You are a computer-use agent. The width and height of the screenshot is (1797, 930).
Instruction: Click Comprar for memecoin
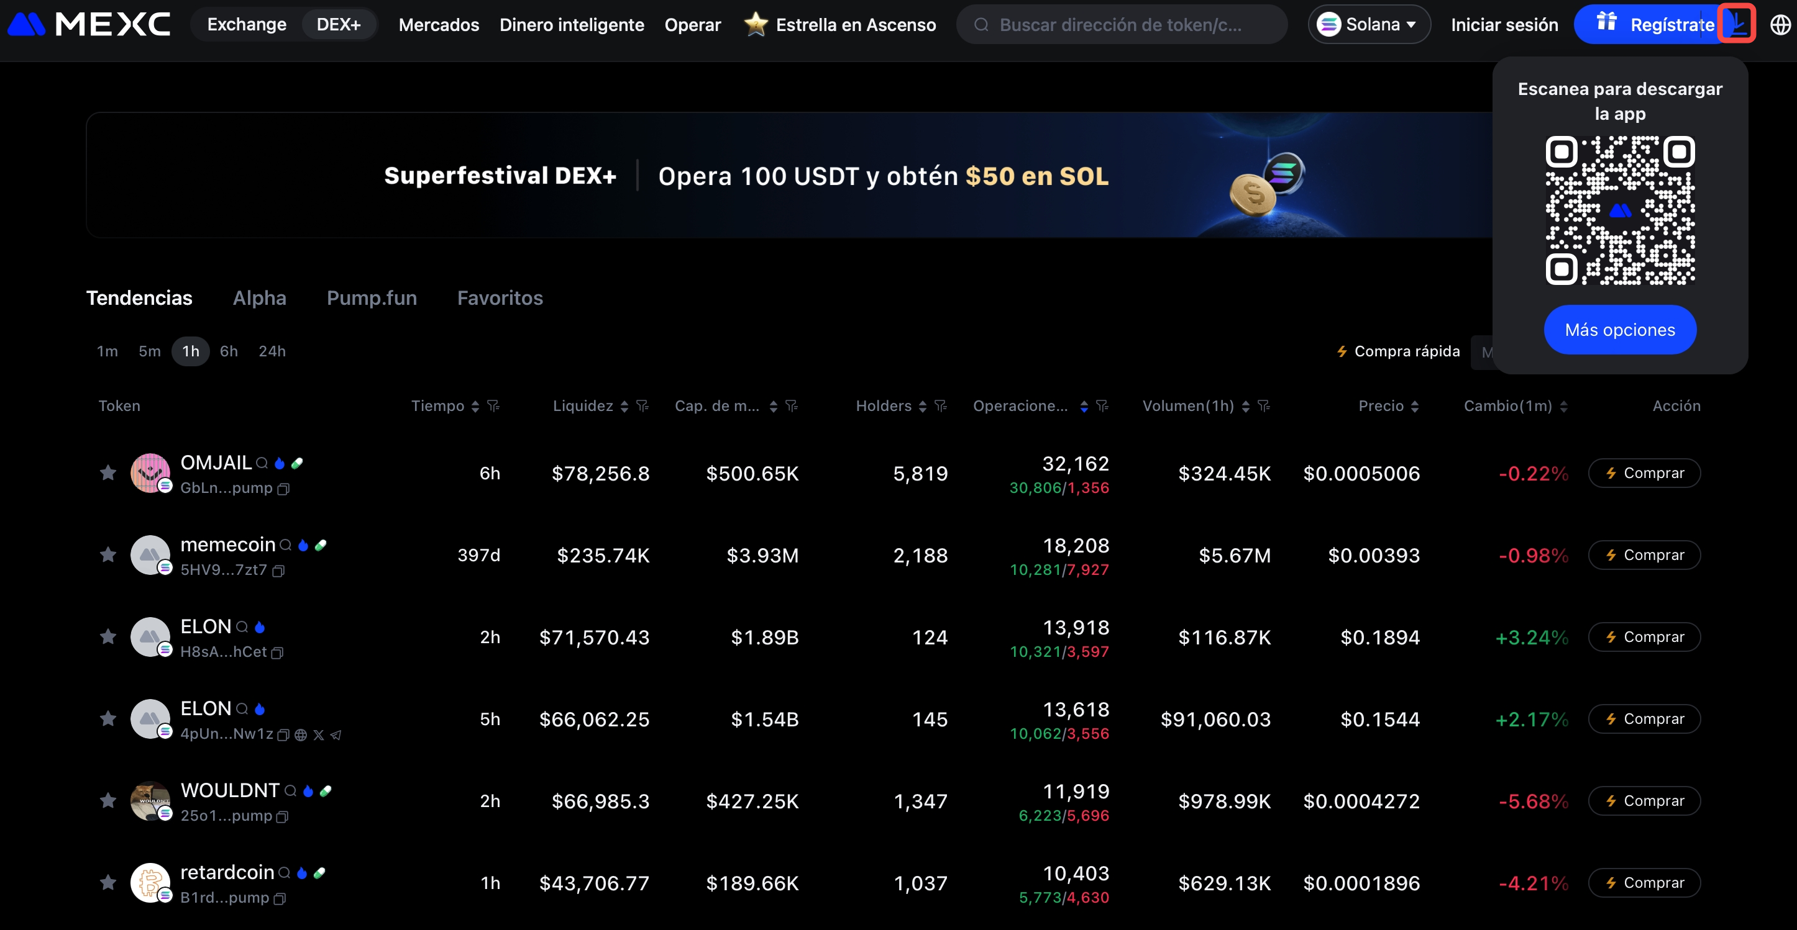(1644, 555)
